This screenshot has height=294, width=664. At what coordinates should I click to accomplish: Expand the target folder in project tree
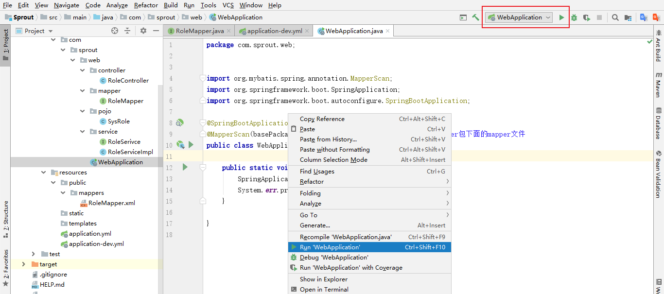point(23,264)
